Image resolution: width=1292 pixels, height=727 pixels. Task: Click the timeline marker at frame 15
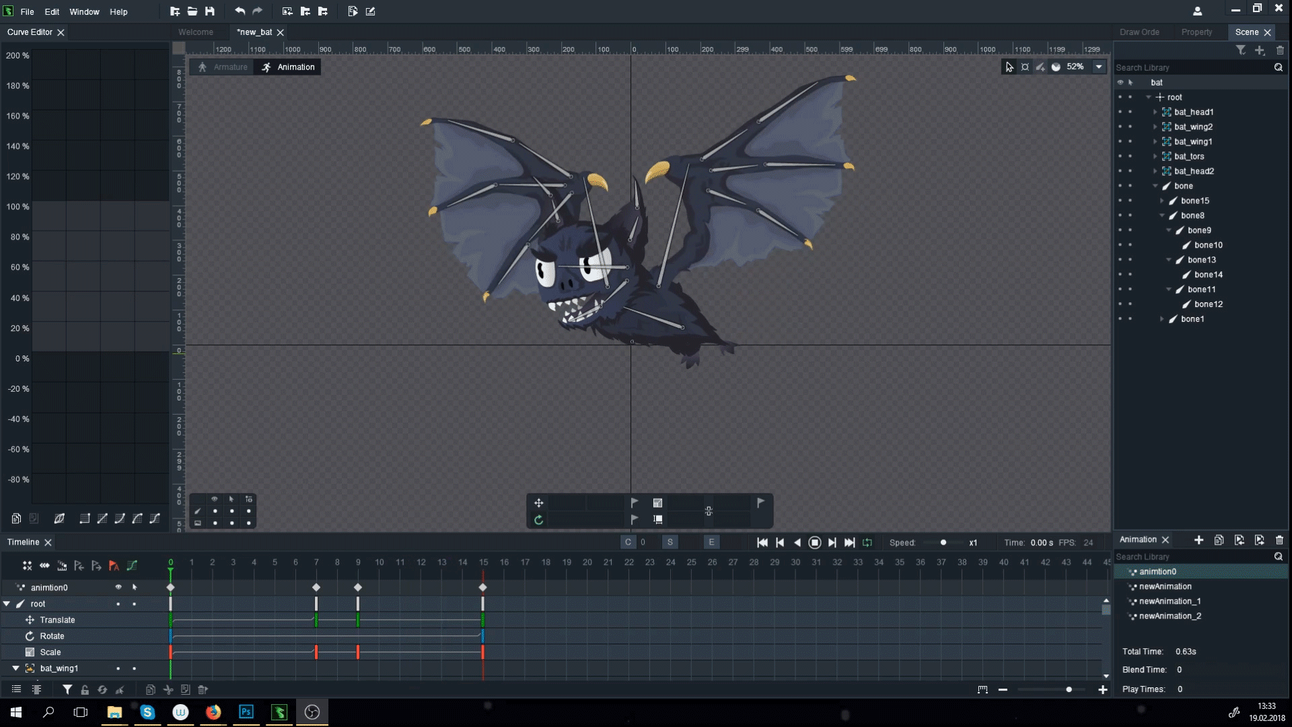coord(482,587)
